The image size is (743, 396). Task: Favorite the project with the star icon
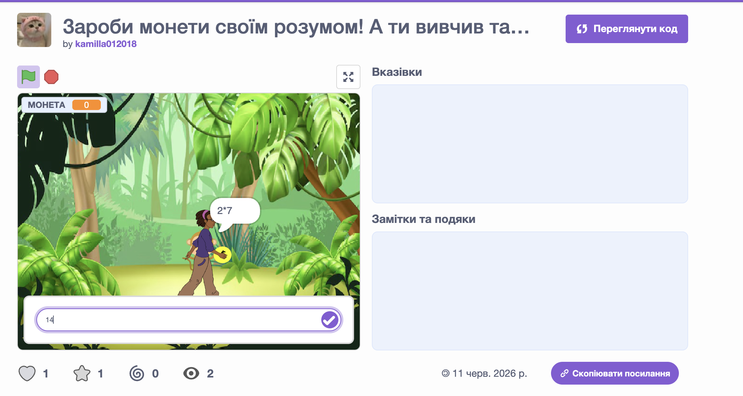[x=82, y=373]
